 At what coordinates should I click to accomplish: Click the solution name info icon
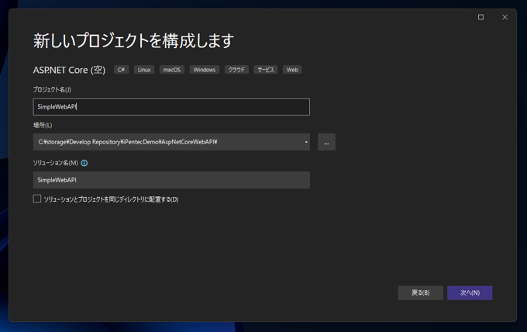click(x=84, y=163)
